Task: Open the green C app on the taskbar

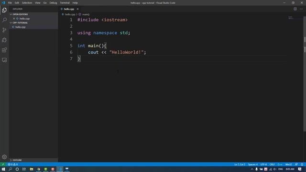Action: coord(46,169)
